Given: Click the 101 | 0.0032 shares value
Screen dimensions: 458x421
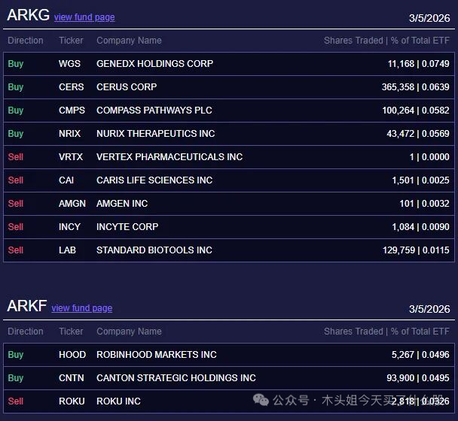Looking at the screenshot, I should point(424,204).
